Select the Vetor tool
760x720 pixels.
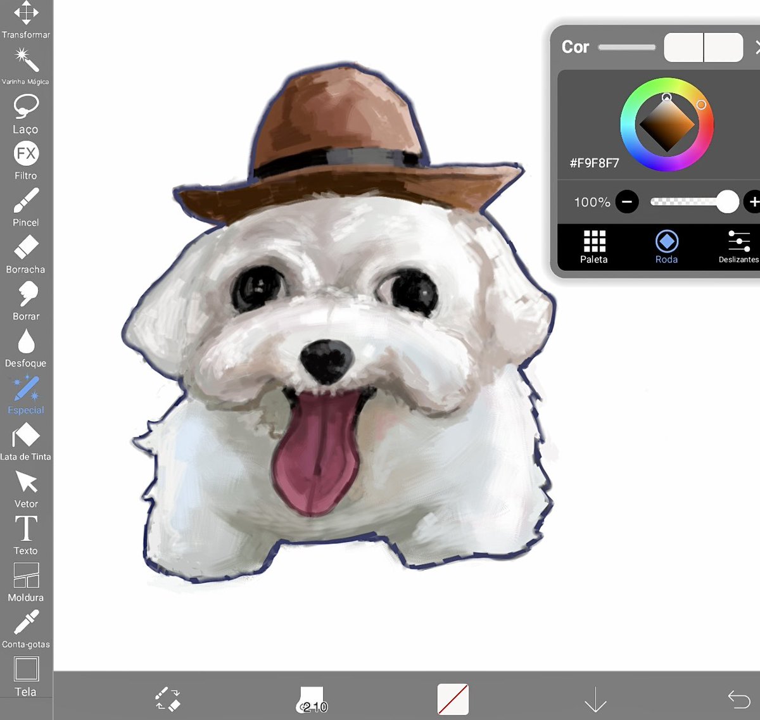point(26,488)
